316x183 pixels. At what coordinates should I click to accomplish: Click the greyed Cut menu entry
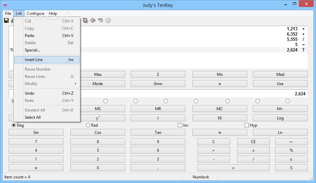tap(47, 21)
